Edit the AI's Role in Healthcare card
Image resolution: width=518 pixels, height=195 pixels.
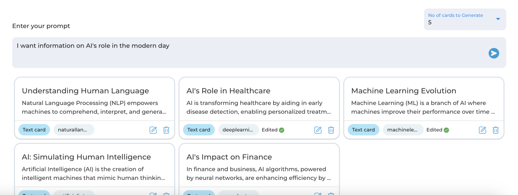(x=318, y=130)
